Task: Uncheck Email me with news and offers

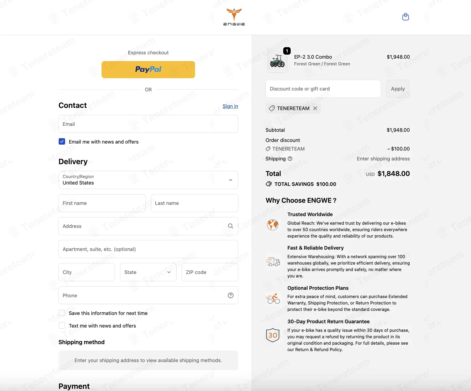Action: (x=62, y=141)
